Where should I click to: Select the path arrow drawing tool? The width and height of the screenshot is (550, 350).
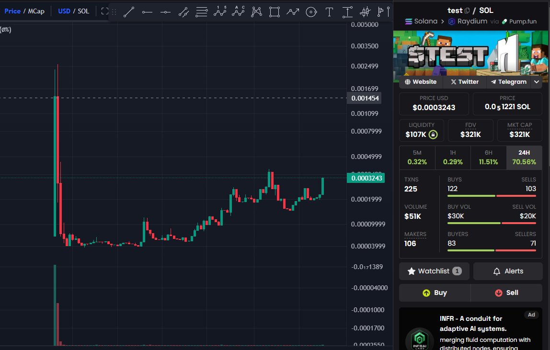[x=293, y=12]
